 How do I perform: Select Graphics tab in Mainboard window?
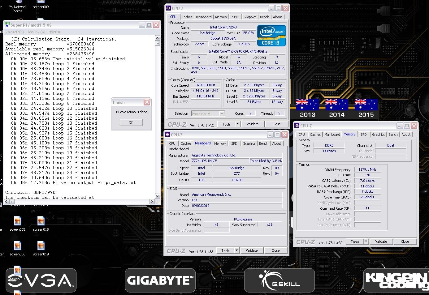249,143
